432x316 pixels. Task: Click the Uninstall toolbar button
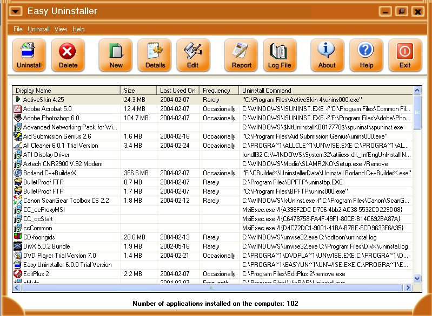(x=29, y=55)
